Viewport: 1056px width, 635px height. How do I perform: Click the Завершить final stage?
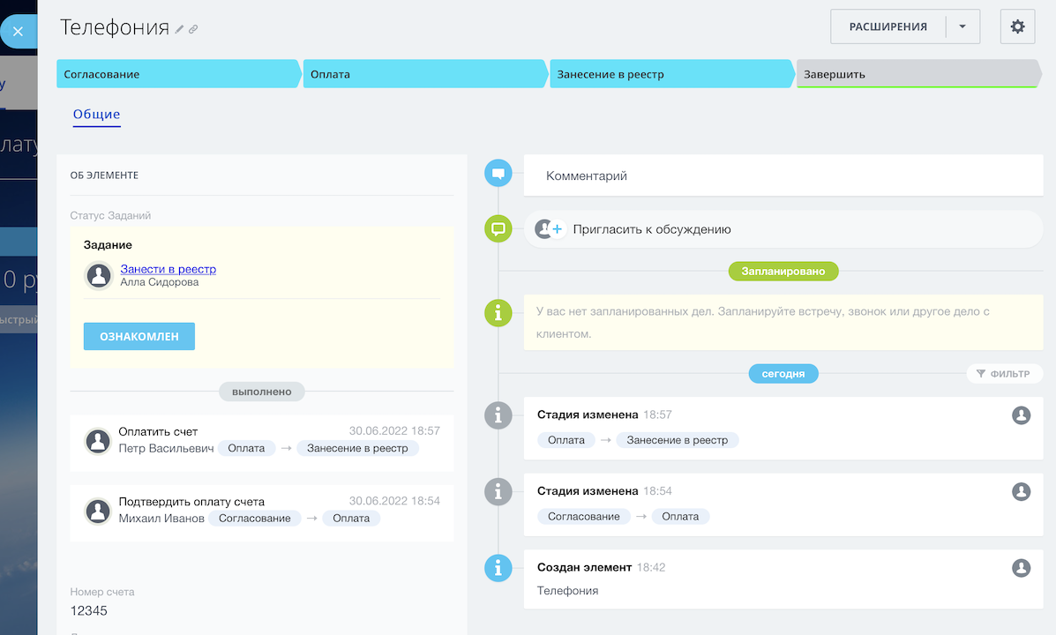point(916,74)
